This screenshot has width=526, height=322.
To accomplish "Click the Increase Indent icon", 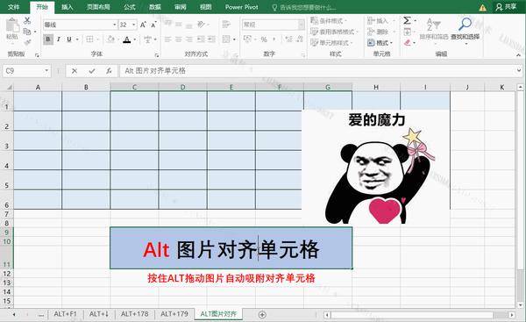I will pos(211,39).
